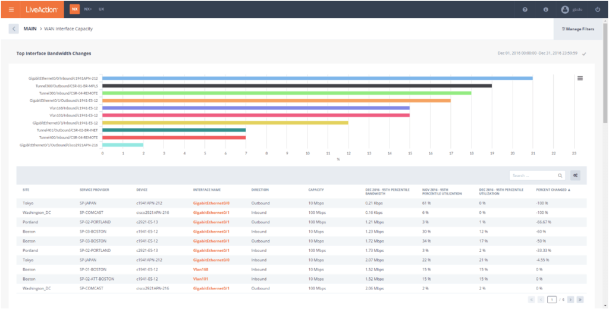Open the chart hamburger export menu

580,78
